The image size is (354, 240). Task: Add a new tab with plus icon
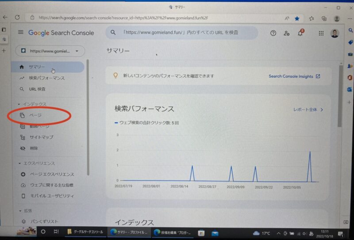pos(4,51)
